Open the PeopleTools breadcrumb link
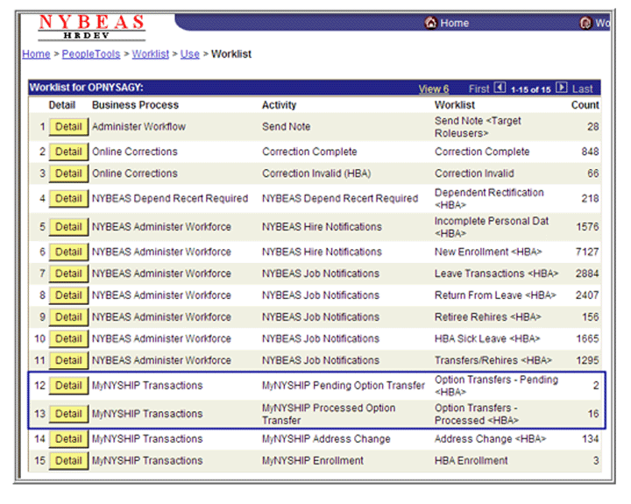 [91, 54]
